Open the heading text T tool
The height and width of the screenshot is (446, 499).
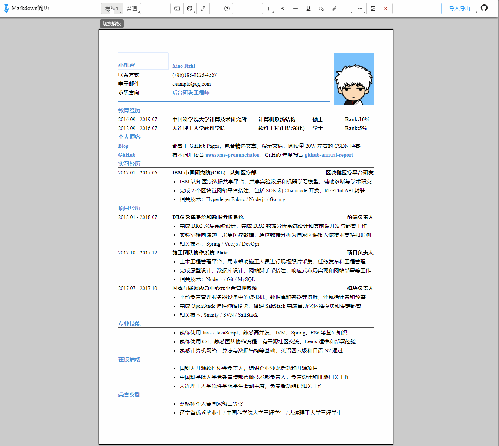[x=269, y=9]
